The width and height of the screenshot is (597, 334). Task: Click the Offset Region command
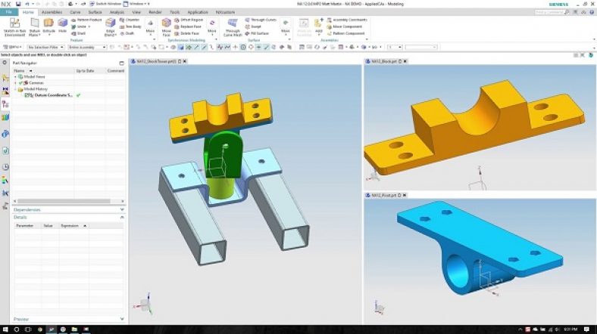(x=189, y=20)
